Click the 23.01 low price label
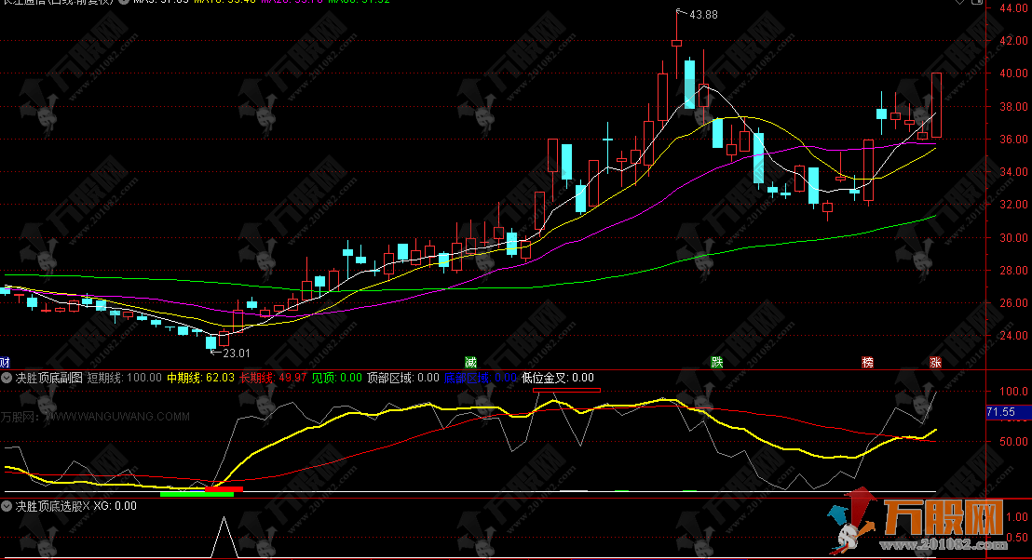Image resolution: width=1032 pixels, height=560 pixels. (x=236, y=353)
